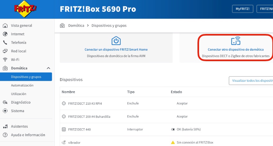Viewport: 273px width, 146px height.
Task: Click the Domótica sidebar icon
Action: (x=5, y=68)
